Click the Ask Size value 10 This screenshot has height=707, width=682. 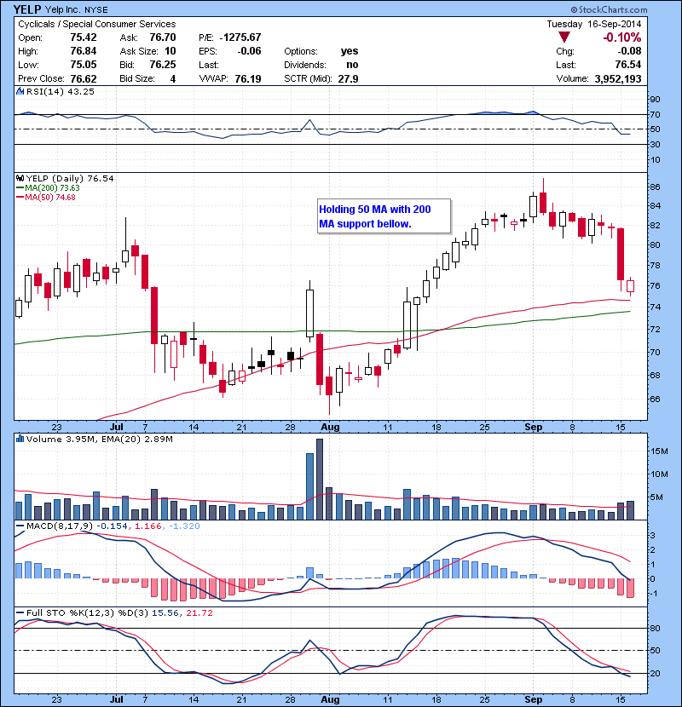click(170, 51)
